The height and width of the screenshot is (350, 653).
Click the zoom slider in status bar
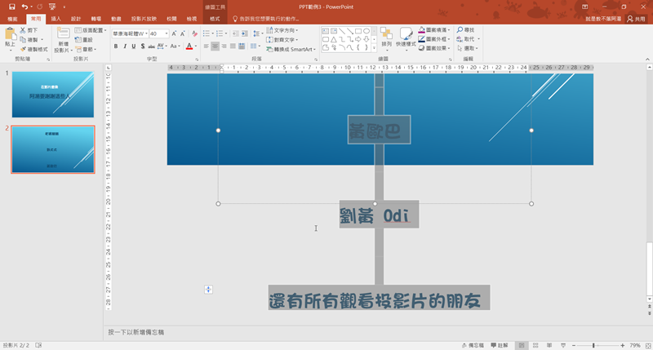tap(593, 345)
